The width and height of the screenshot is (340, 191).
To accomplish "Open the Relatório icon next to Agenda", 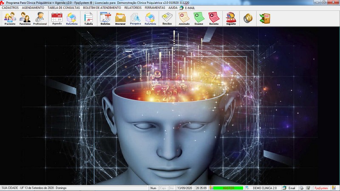I will click(72, 18).
